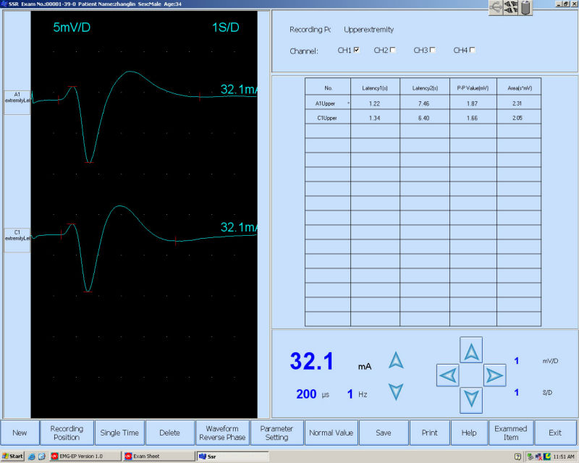Click the right arrow to change S/D
Viewport: 579px width, 463px height.
click(x=495, y=375)
